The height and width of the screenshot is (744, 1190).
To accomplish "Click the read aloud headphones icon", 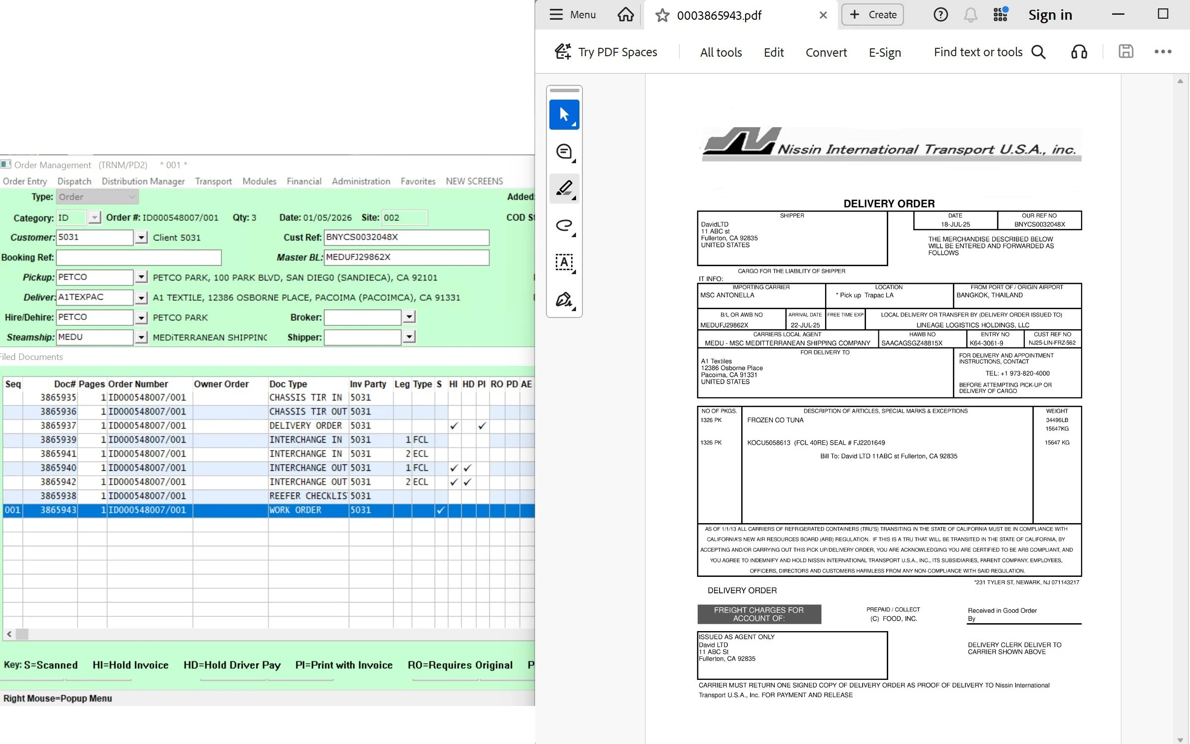I will coord(1079,52).
